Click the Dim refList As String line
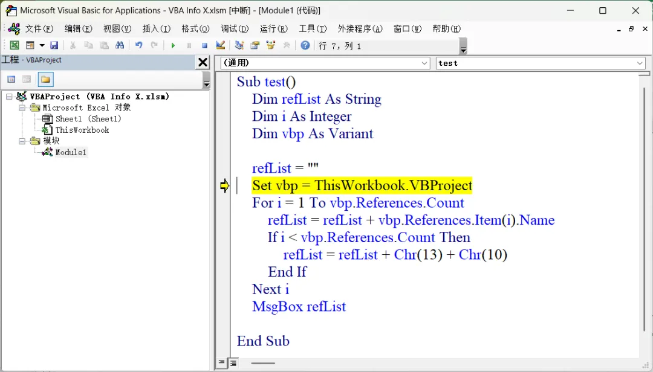The image size is (653, 372). click(316, 99)
